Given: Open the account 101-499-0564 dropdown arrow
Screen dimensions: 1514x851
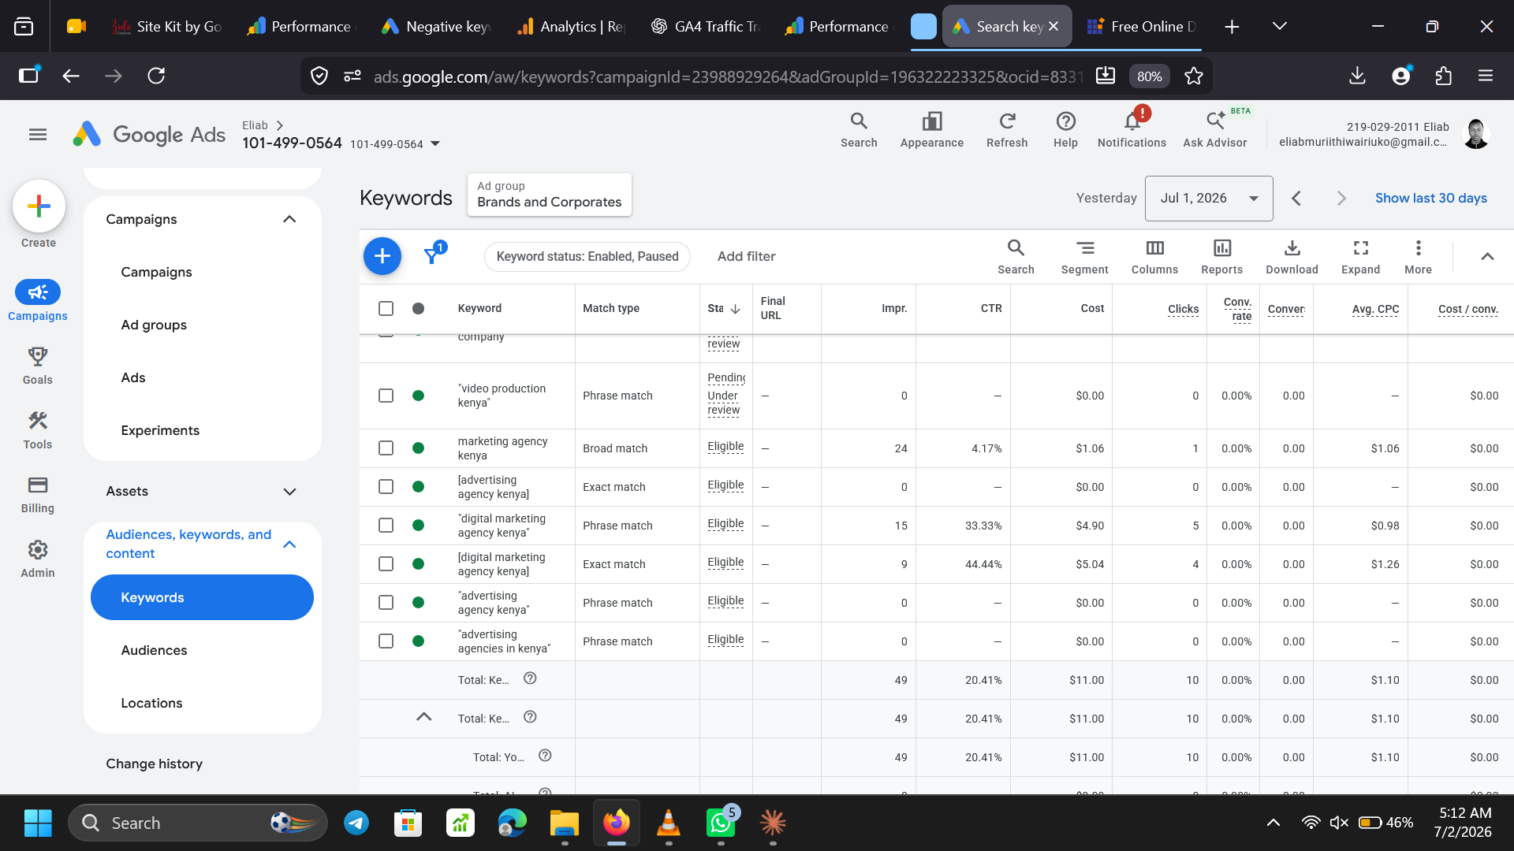Looking at the screenshot, I should click(435, 144).
